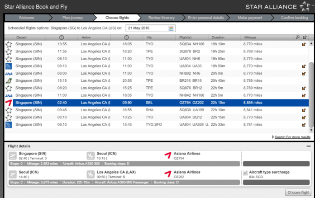Click edit icon for UA804 SQ12 flight row

point(304,118)
